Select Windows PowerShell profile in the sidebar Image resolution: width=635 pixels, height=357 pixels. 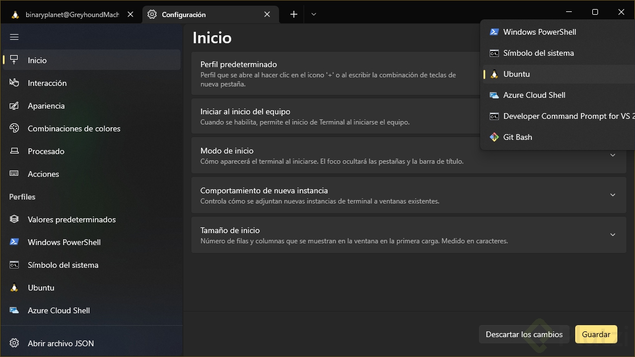(92, 242)
